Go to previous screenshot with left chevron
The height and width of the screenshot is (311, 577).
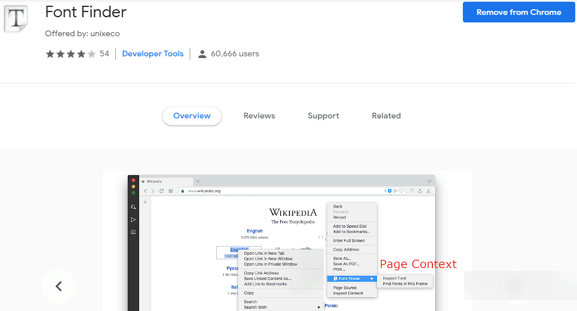pos(59,286)
